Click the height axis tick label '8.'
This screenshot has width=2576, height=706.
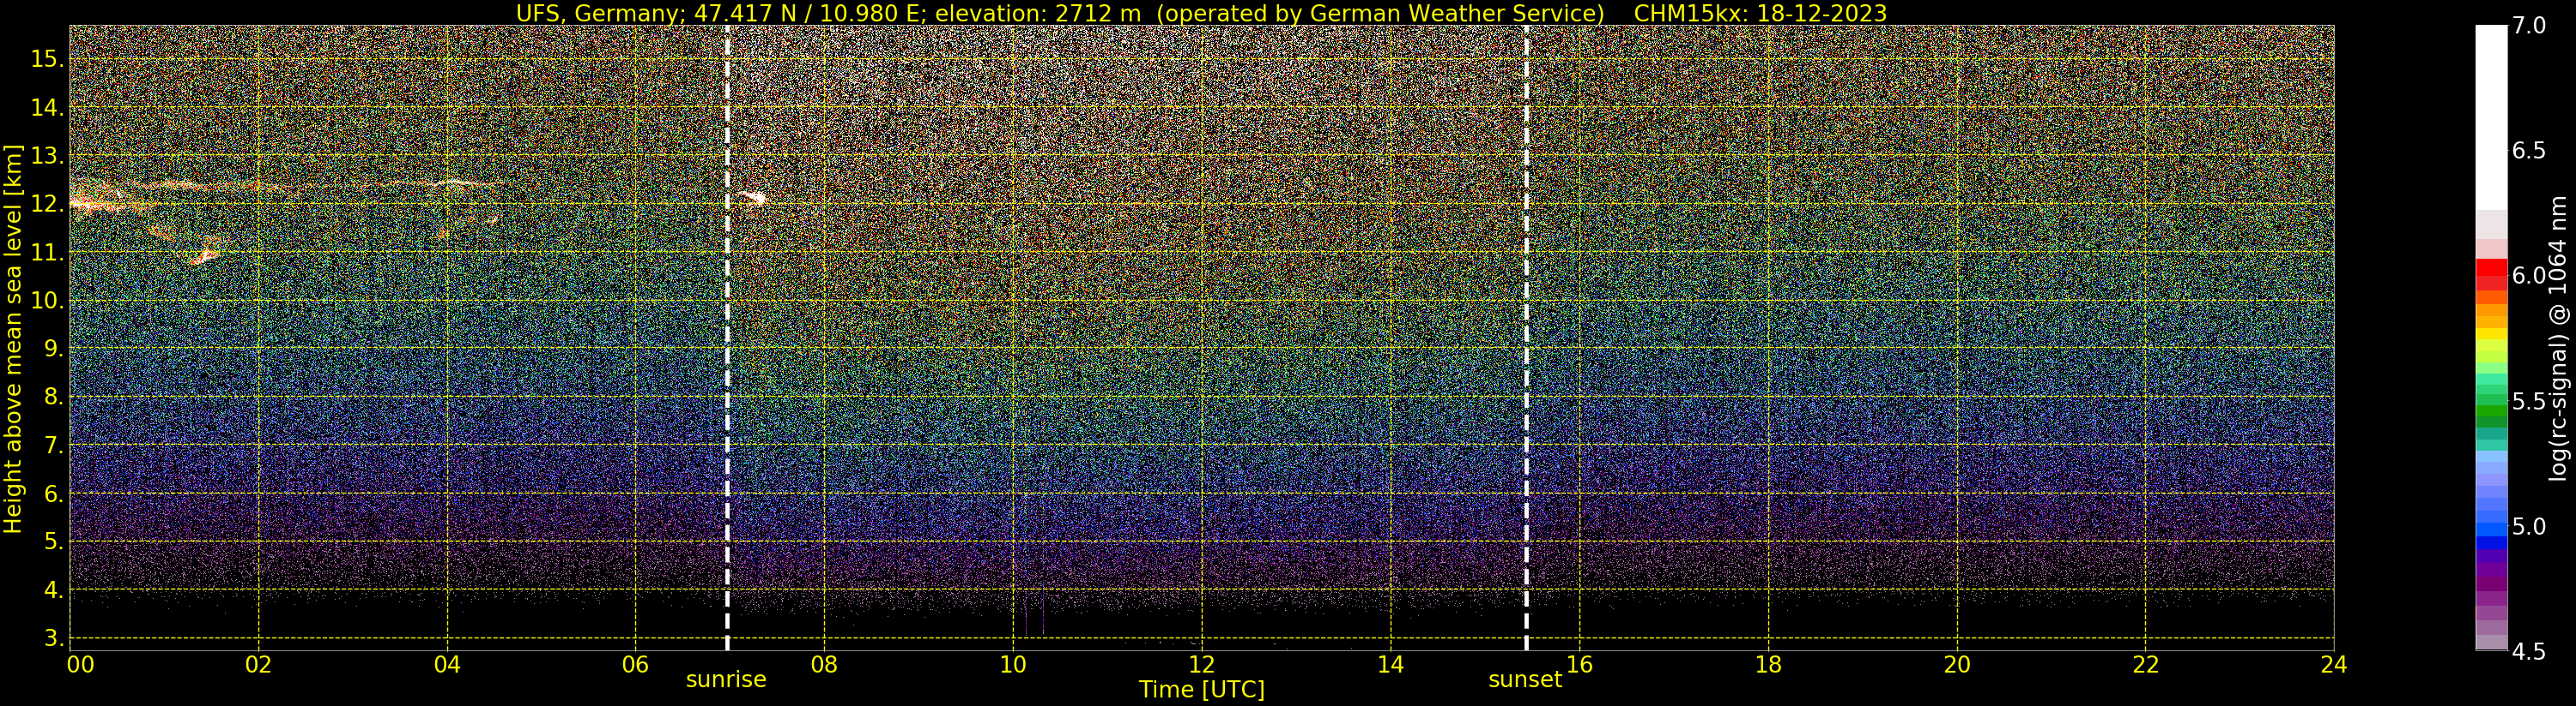(x=54, y=398)
